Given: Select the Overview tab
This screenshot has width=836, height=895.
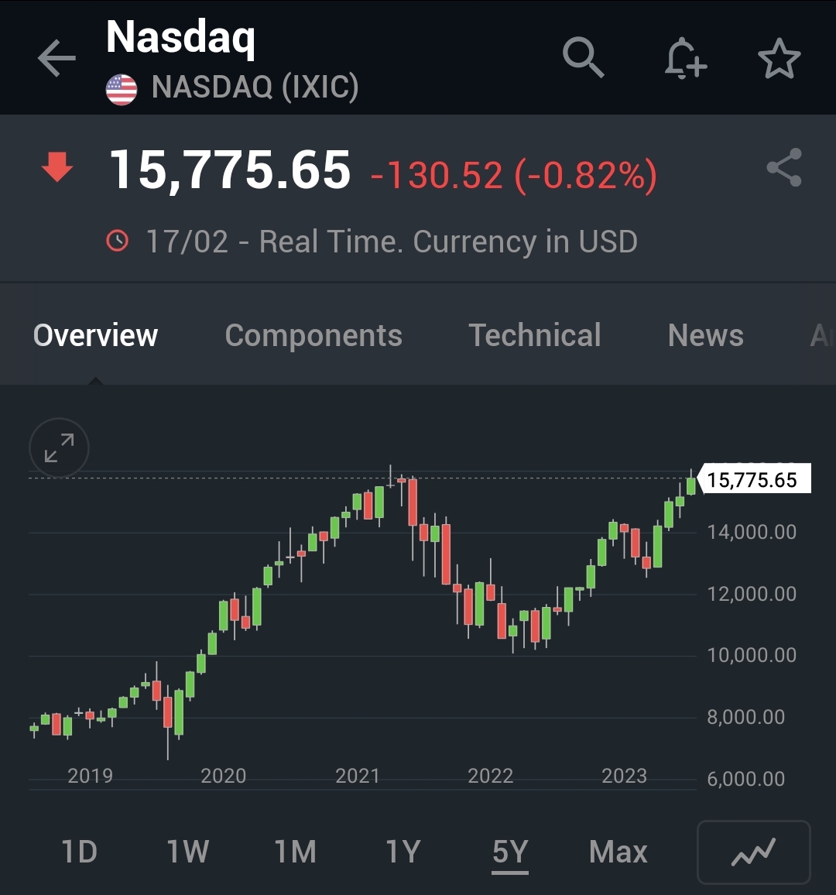Looking at the screenshot, I should pyautogui.click(x=95, y=335).
